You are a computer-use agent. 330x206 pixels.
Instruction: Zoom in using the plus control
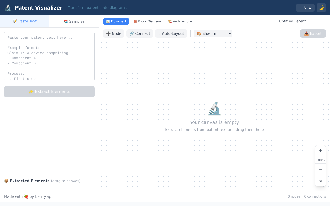(x=320, y=151)
